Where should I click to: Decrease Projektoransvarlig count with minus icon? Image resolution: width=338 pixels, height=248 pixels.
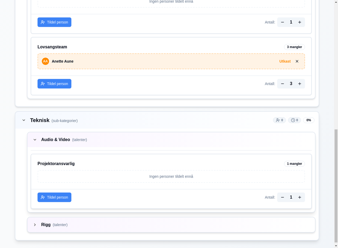pyautogui.click(x=282, y=197)
